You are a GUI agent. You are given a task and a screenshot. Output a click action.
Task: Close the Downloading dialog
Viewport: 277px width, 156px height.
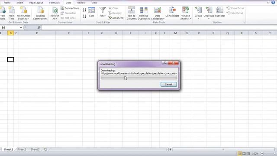pos(173,63)
